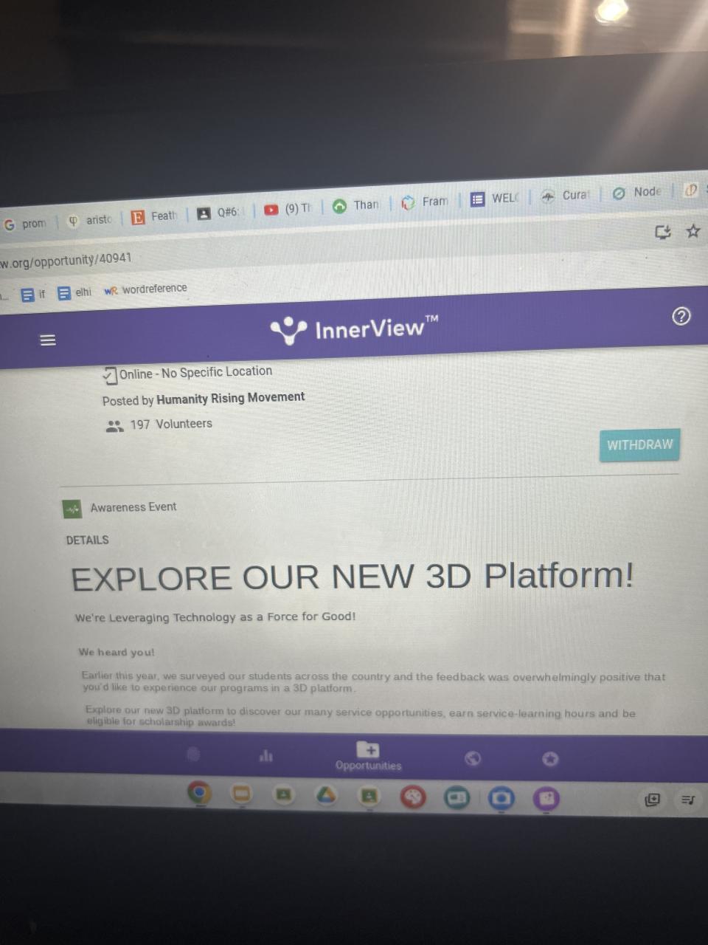The width and height of the screenshot is (708, 945).
Task: Switch to the 'Fram' browser tab
Action: pos(425,202)
